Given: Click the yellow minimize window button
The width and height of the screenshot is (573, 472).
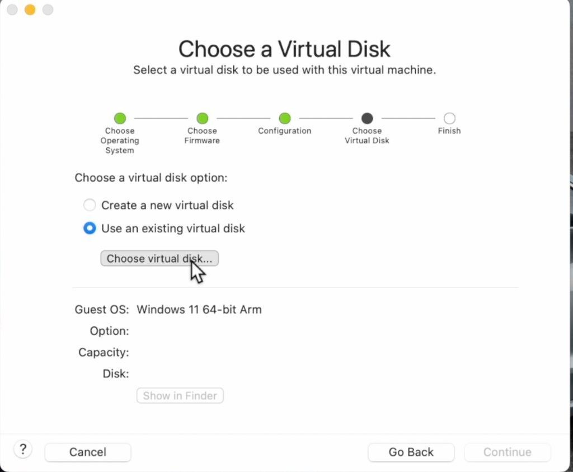Looking at the screenshot, I should click(30, 10).
